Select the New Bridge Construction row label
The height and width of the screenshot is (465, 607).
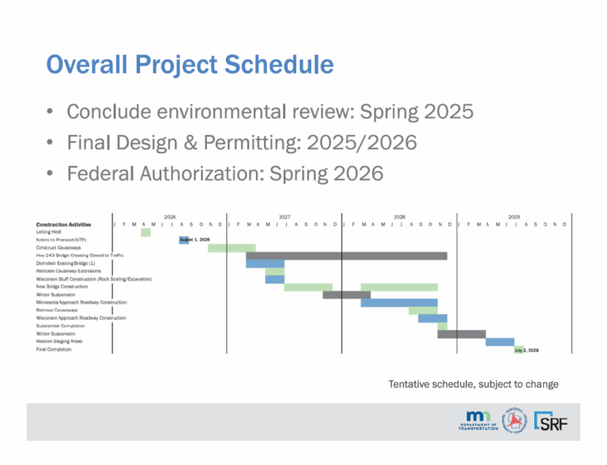[68, 287]
